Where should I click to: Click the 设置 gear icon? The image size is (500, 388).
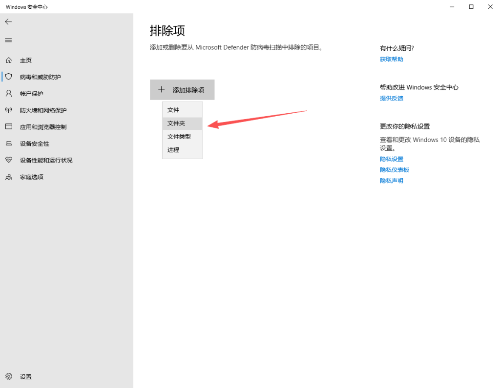[x=8, y=377]
